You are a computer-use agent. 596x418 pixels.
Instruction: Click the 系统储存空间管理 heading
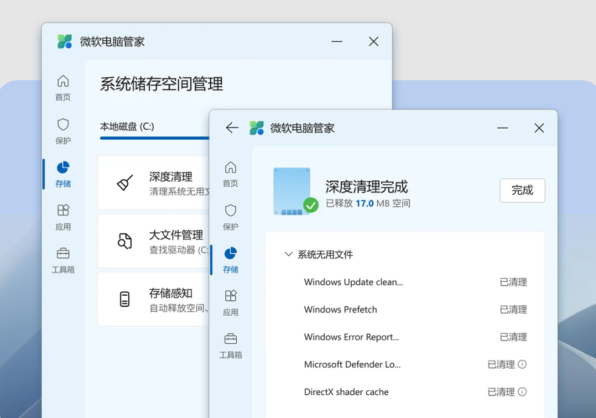point(161,84)
